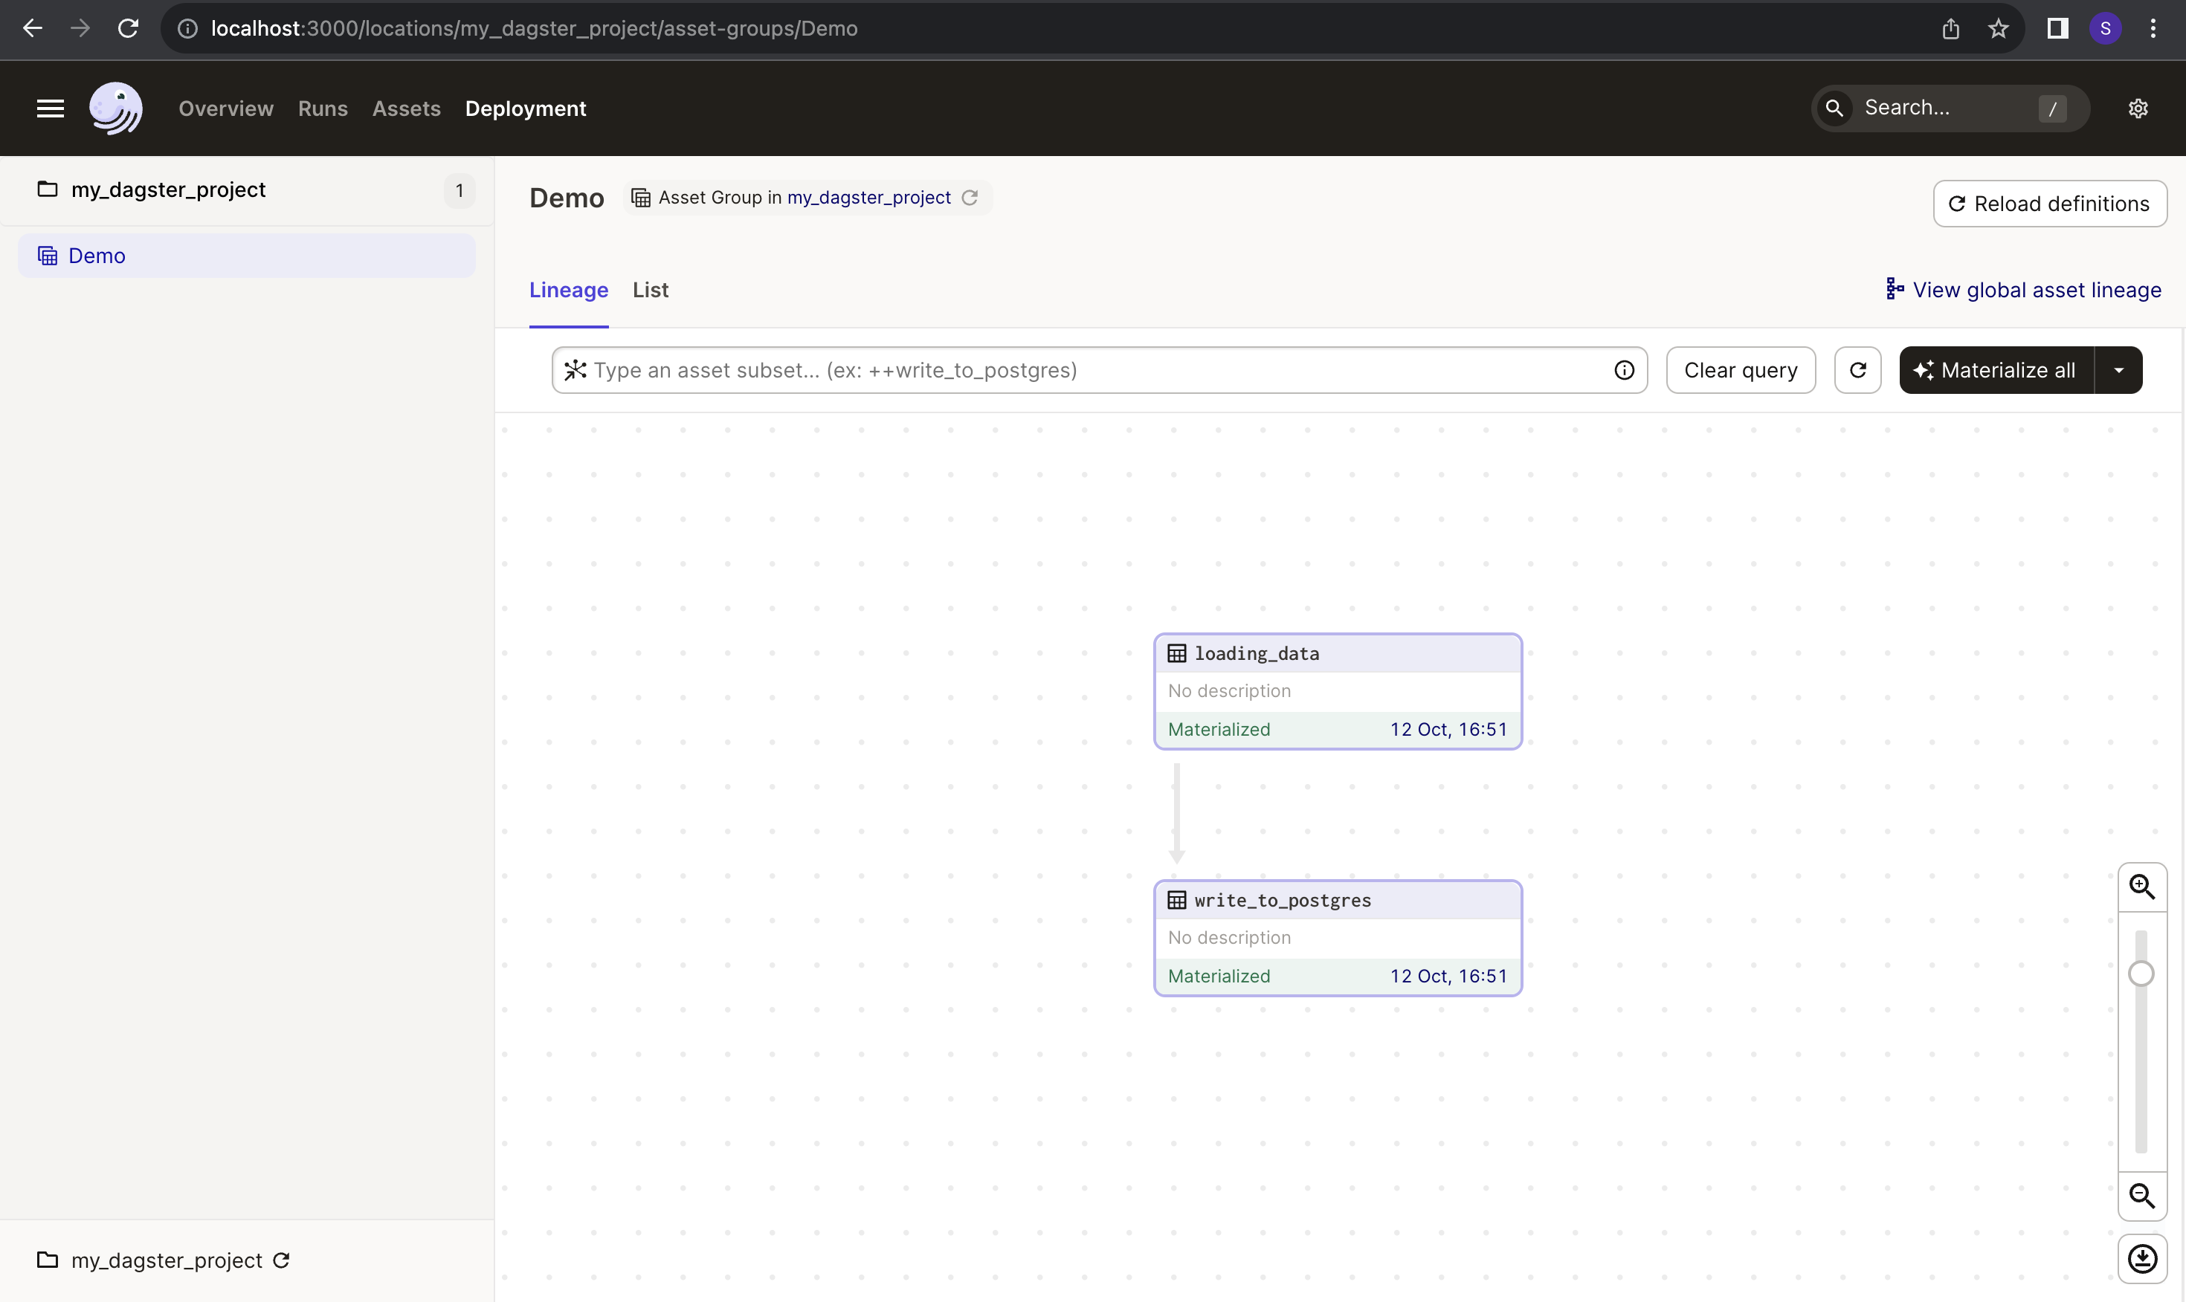Click the Dagster octopus logo
Screen dimensions: 2186x1302
(115, 108)
